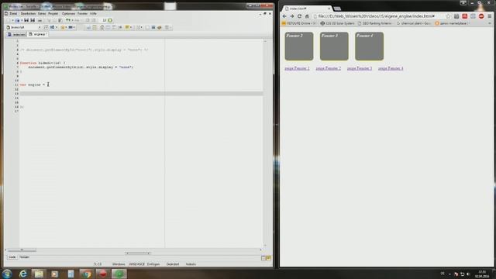Viewport: 496px width, 279px height.
Task: Open the browser's hamburger menu
Action: [x=489, y=16]
